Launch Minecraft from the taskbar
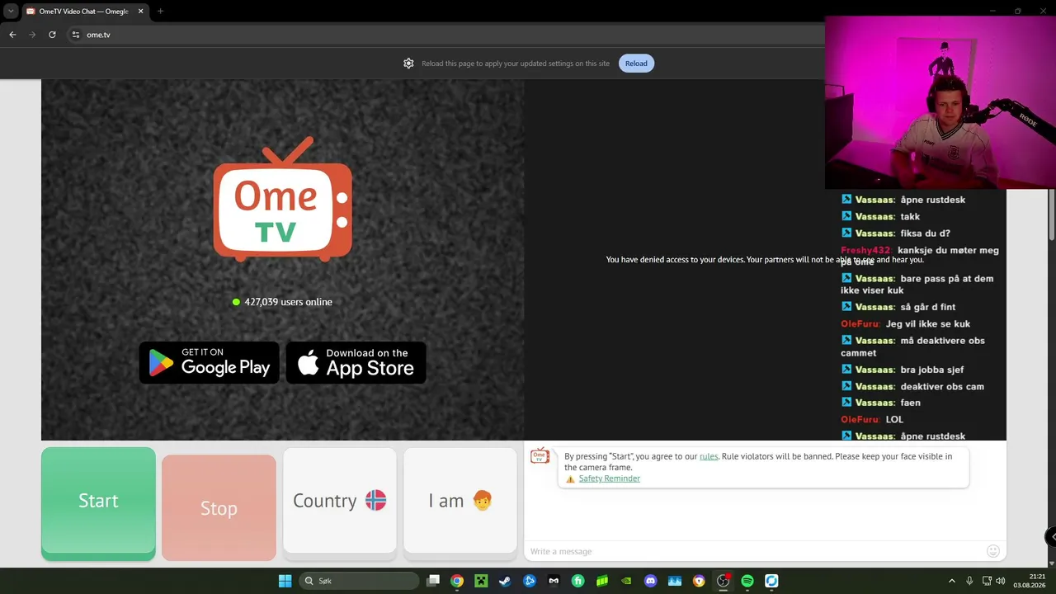This screenshot has width=1056, height=594. click(481, 581)
